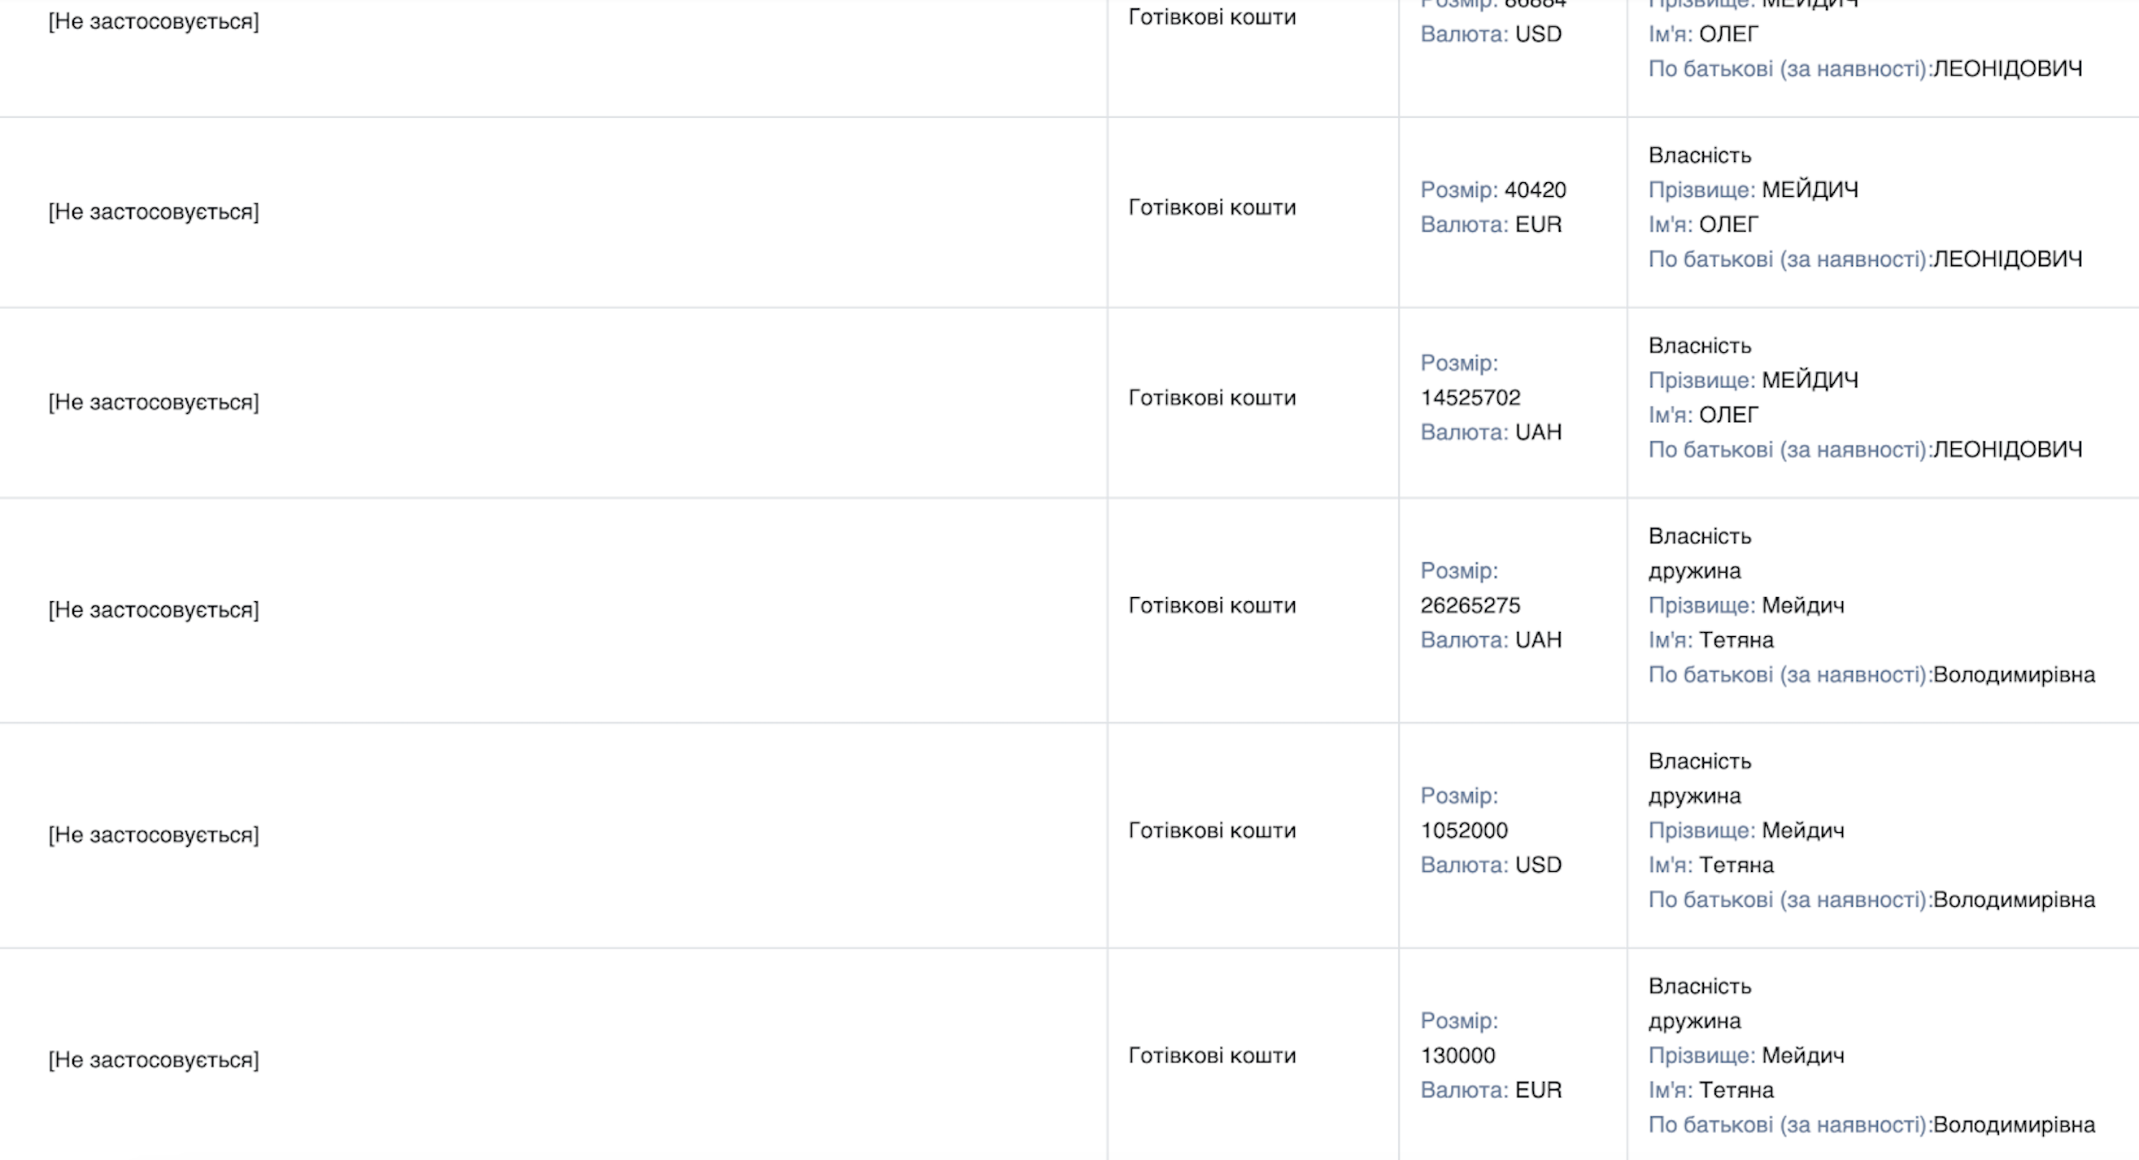The image size is (2139, 1160).
Task: Click name Тетяна in the 1052000 row
Action: click(x=1736, y=866)
